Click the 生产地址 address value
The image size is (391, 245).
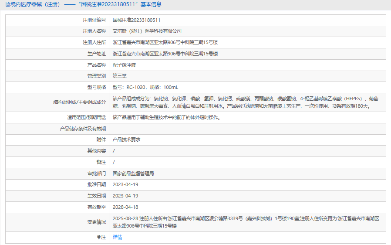165,54
